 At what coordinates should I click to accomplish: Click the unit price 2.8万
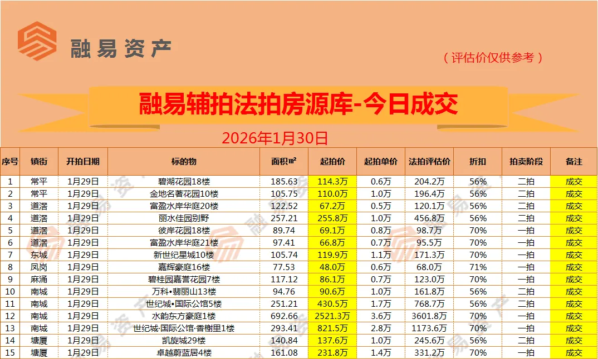(x=381, y=328)
